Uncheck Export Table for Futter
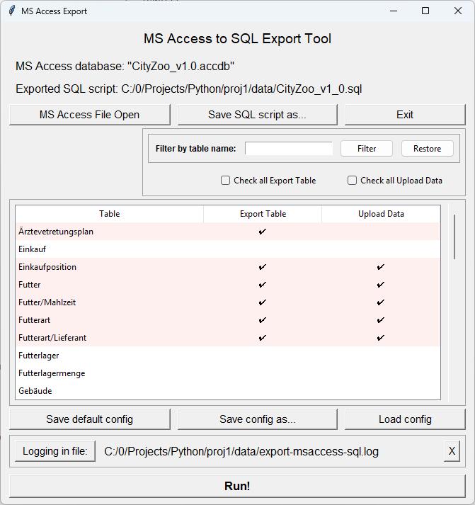The width and height of the screenshot is (475, 505). 263,285
